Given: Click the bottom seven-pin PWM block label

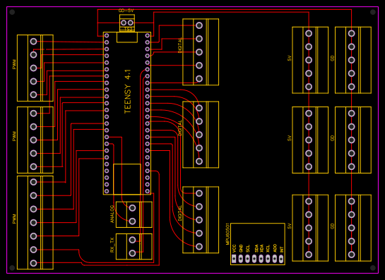Looking at the screenshot, I should pos(14,219).
